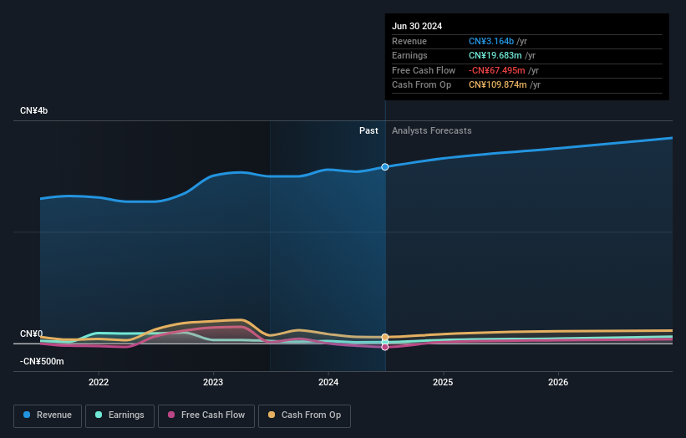Click the Cash From Op label in tooltip
Screen dimensions: 686x438
[421, 85]
